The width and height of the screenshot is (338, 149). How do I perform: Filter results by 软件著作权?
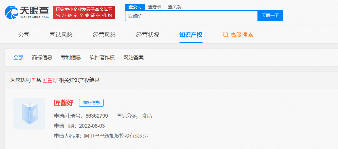pos(102,58)
